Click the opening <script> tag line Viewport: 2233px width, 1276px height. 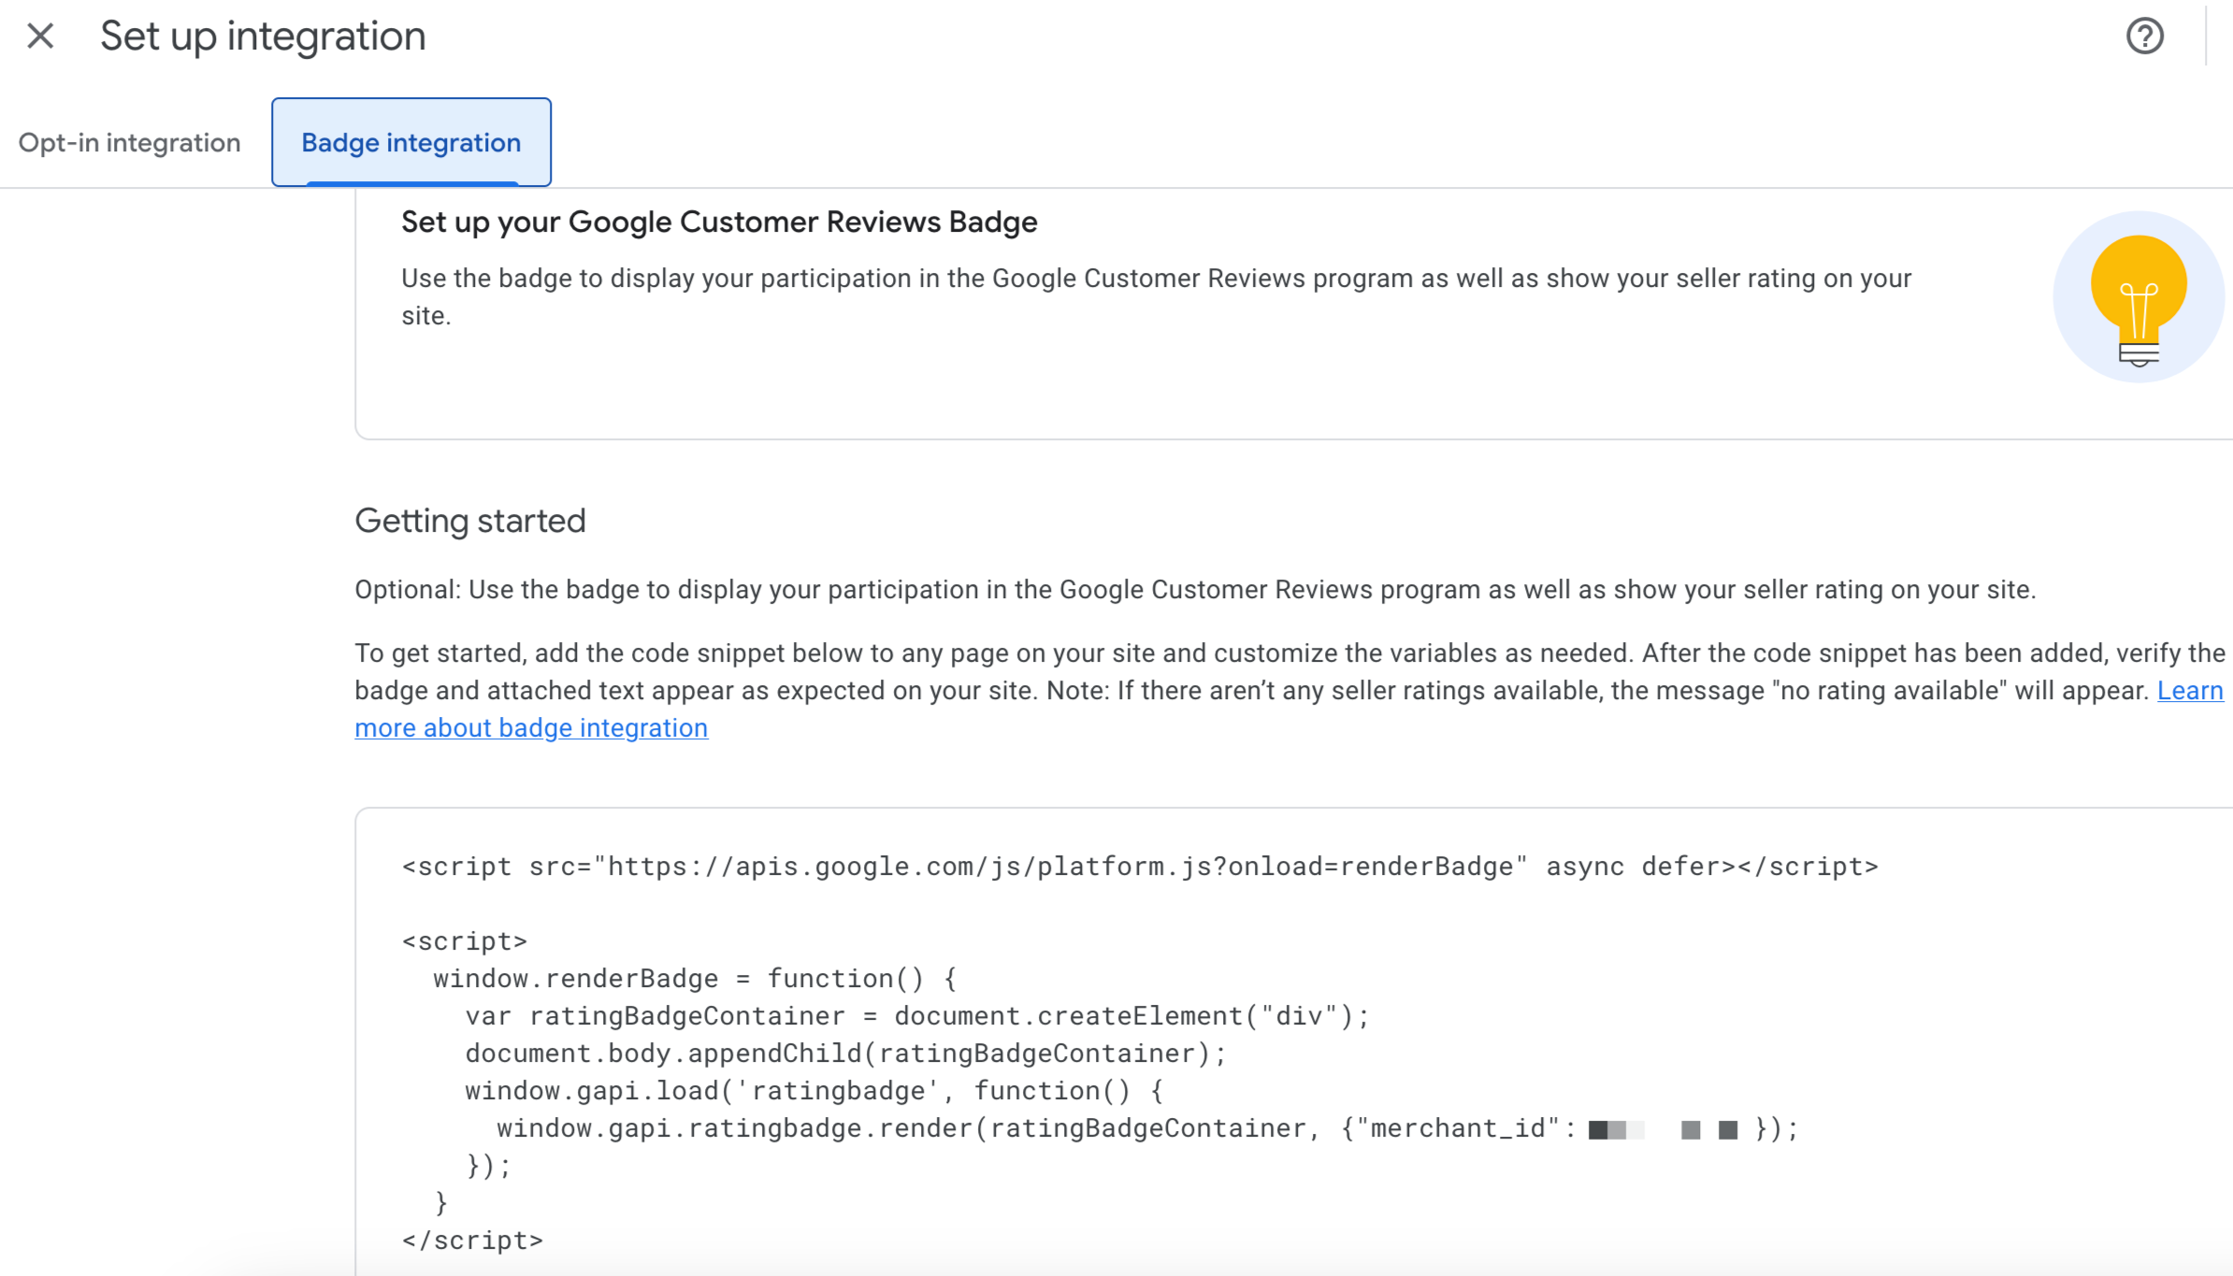(x=465, y=941)
